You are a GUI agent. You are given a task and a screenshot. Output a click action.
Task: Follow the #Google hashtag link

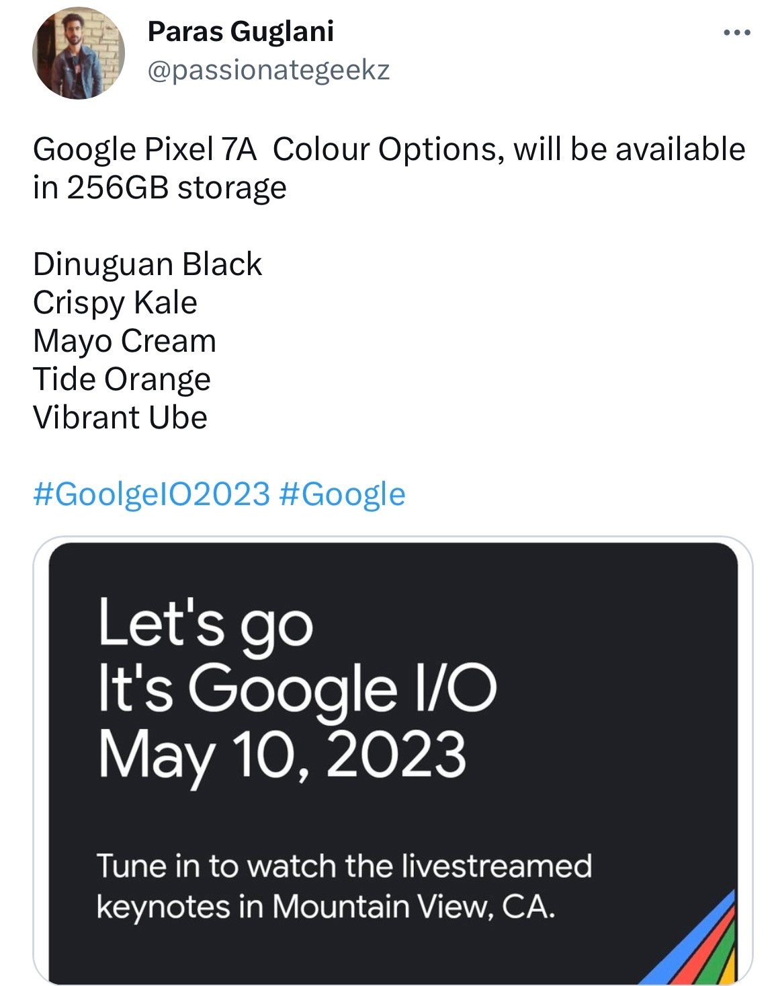pos(341,494)
